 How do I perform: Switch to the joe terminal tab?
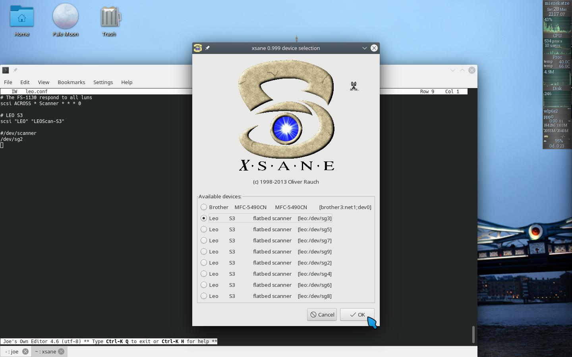point(12,351)
